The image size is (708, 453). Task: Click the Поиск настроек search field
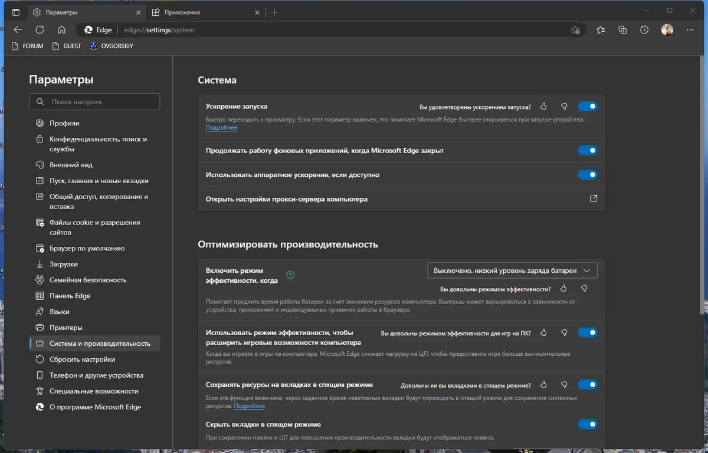click(94, 102)
